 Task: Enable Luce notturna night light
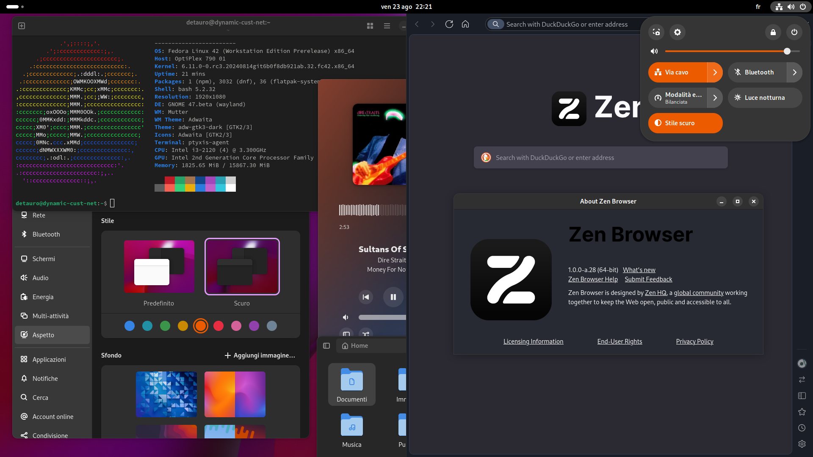pos(765,98)
